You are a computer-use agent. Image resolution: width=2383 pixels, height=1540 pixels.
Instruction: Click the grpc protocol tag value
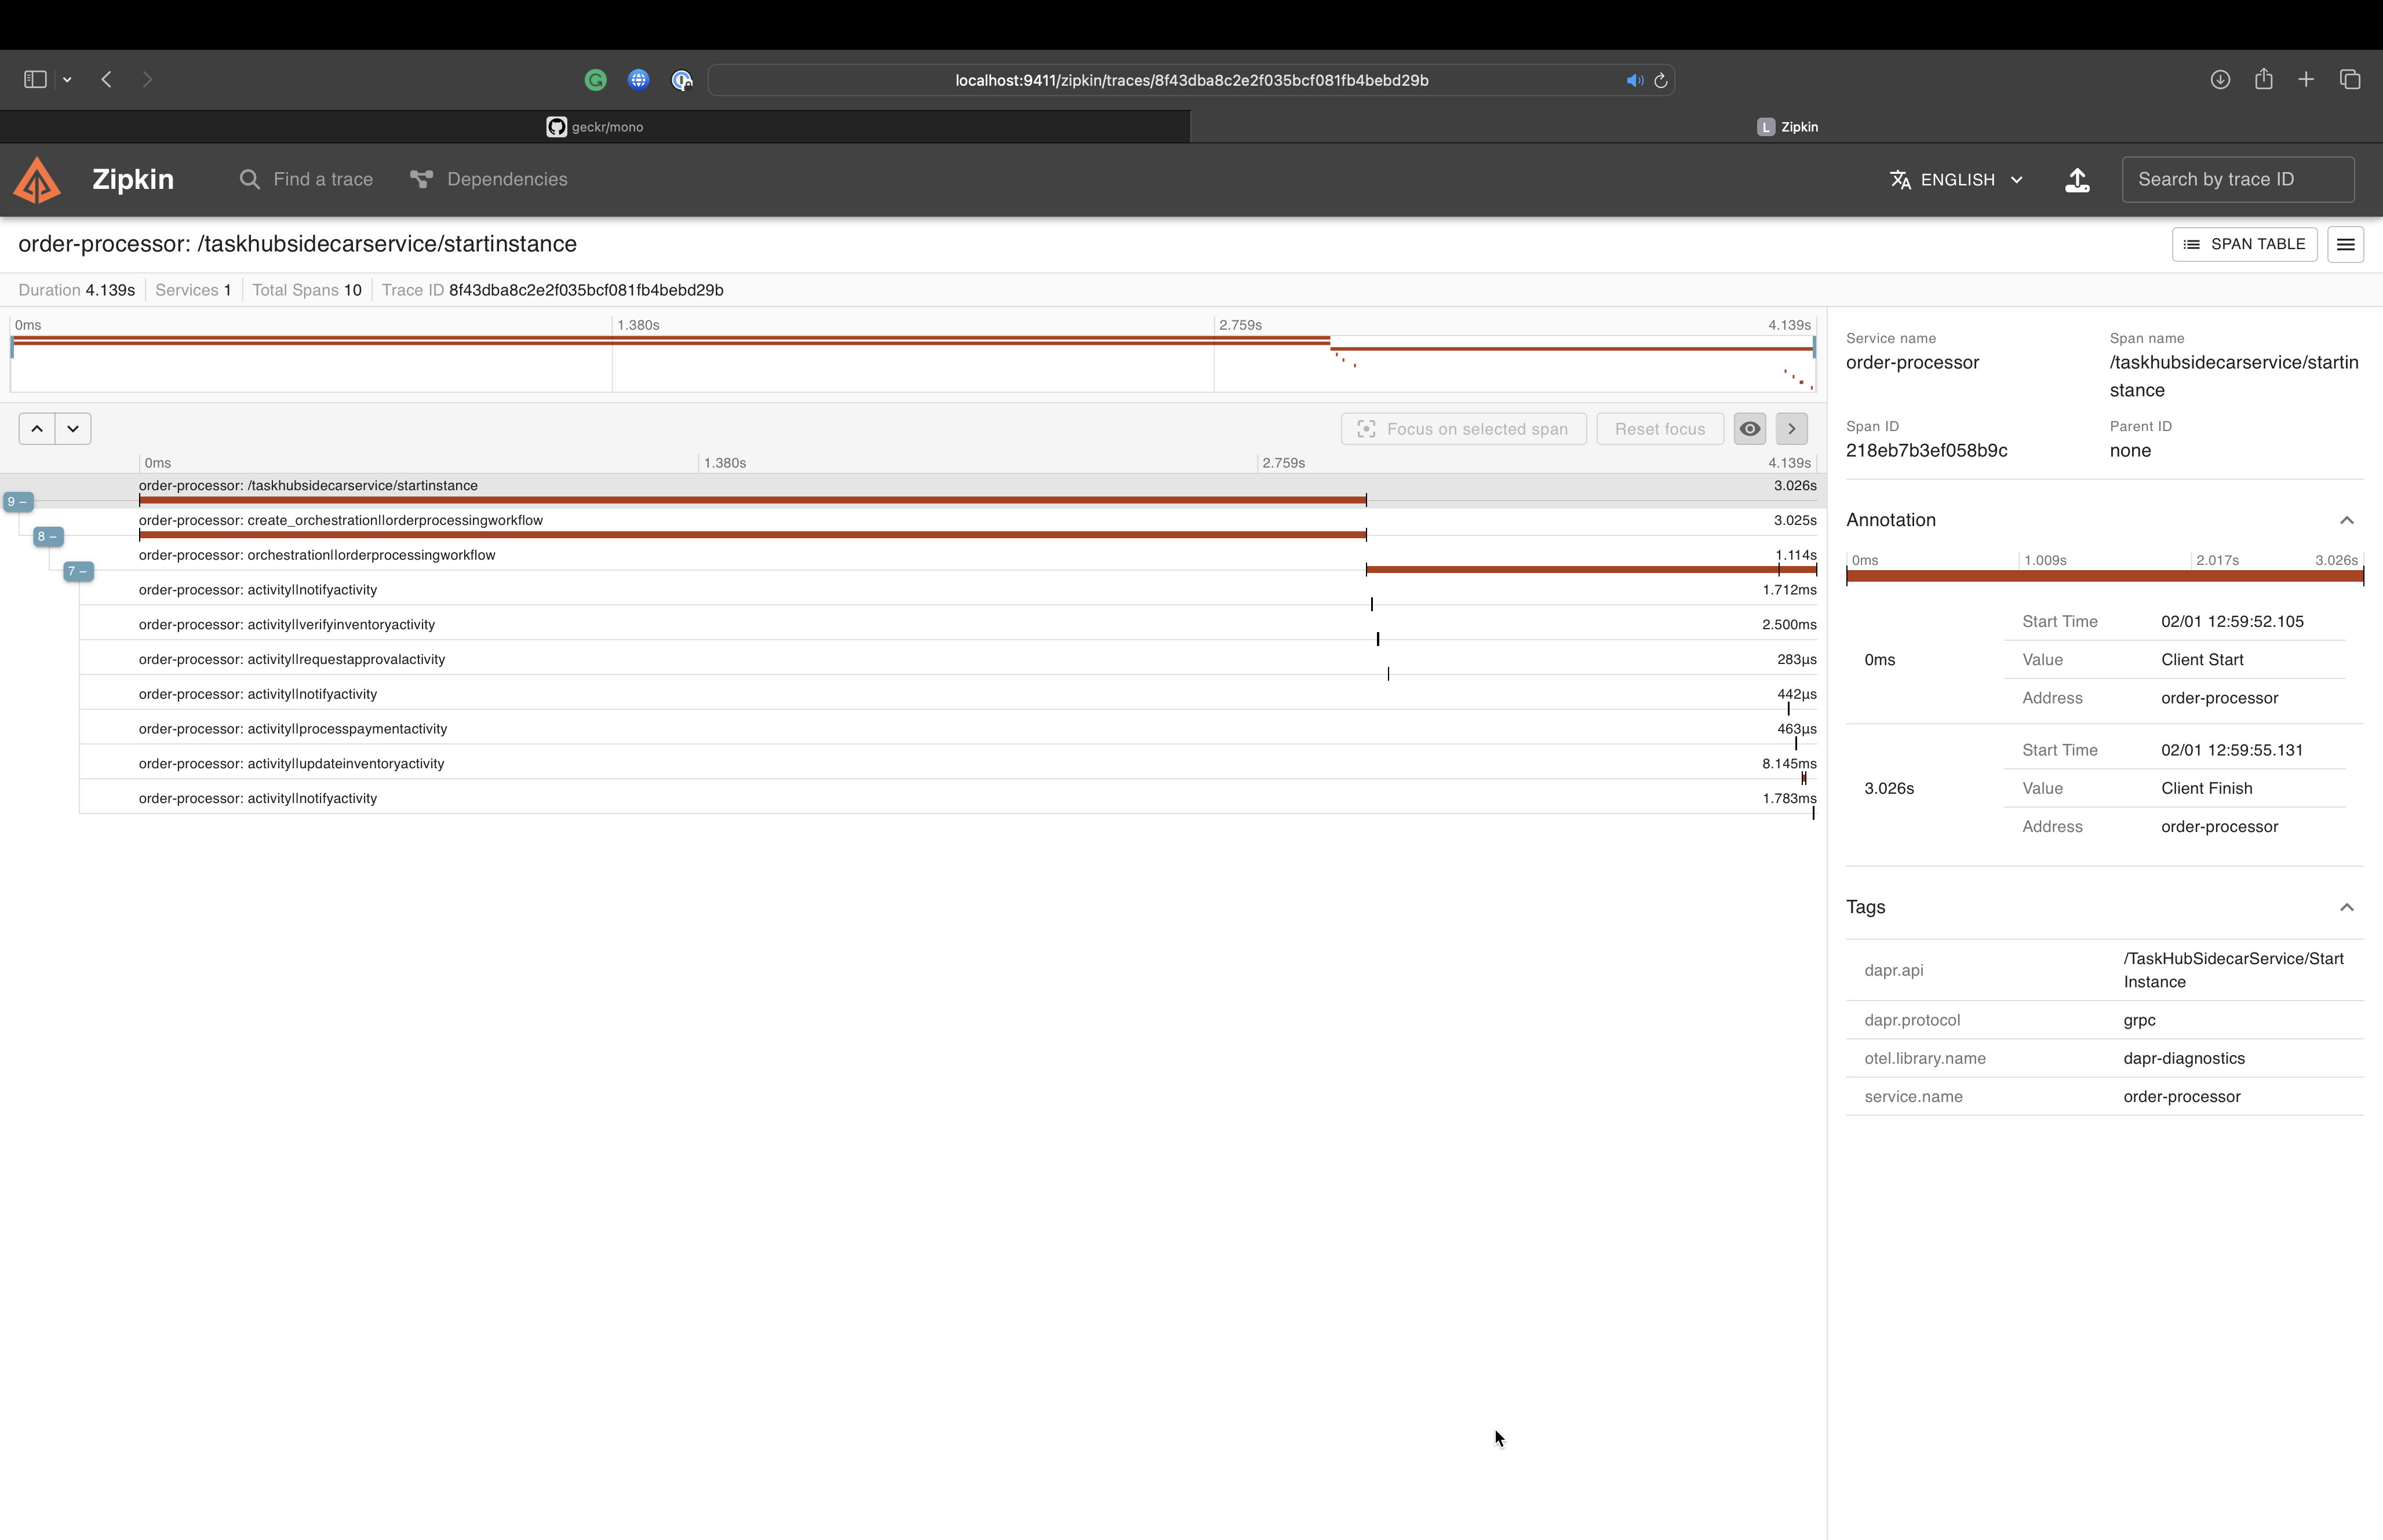(2139, 1020)
